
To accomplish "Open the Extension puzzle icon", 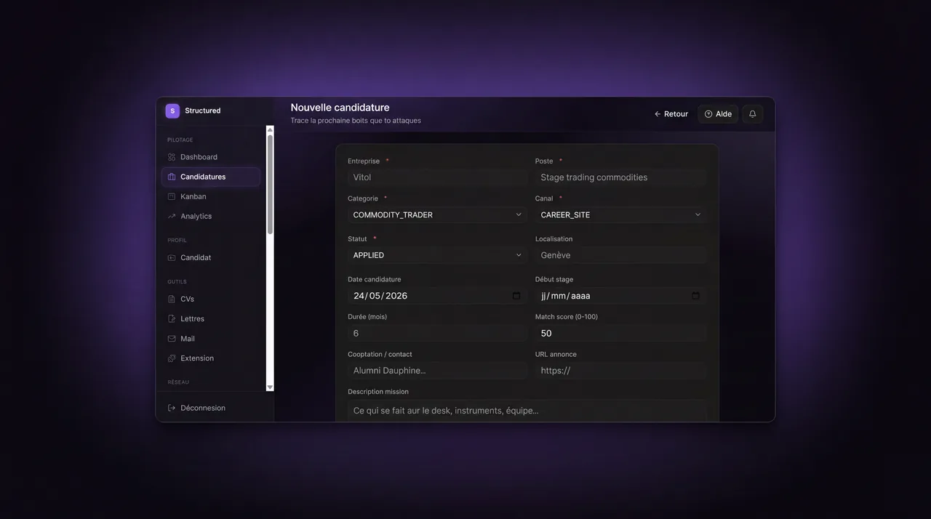I will [172, 358].
